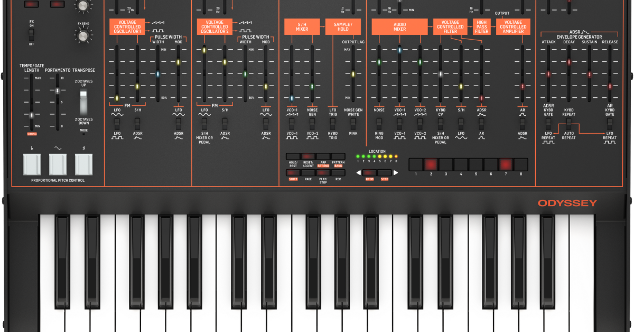Click the Sample / Hold block label
Image resolution: width=634 pixels, height=332 pixels.
tap(342, 27)
